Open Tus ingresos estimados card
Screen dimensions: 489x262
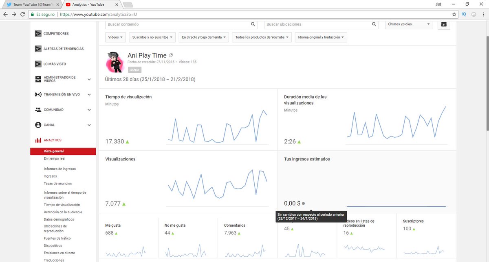tap(307, 159)
